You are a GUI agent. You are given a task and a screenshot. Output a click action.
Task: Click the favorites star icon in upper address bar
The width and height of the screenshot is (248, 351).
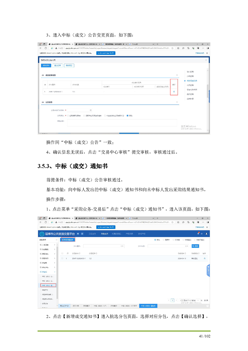(173, 48)
